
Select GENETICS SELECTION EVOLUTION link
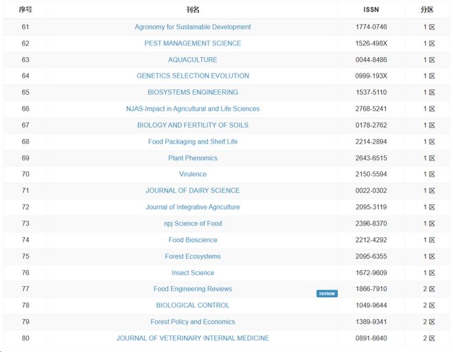click(x=192, y=76)
